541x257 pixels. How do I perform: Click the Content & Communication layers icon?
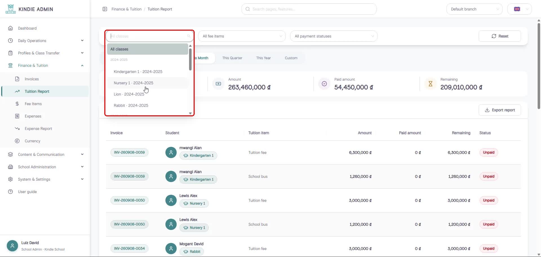click(x=10, y=154)
